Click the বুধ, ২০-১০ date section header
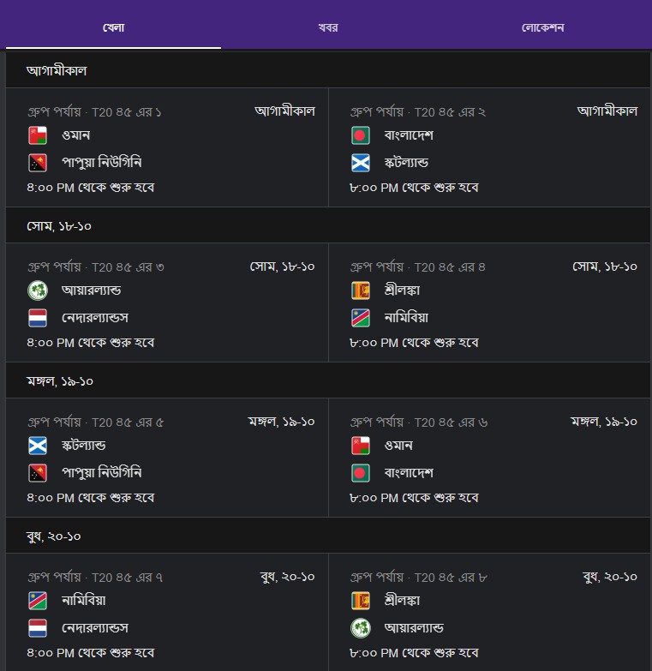 tap(328, 536)
